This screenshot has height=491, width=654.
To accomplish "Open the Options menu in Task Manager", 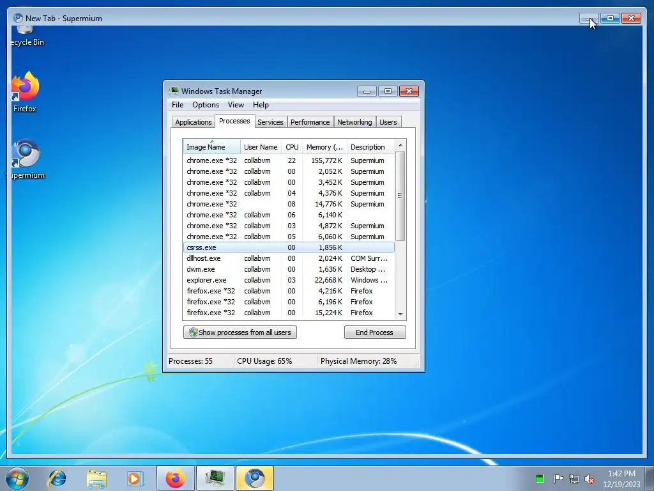I will point(206,105).
